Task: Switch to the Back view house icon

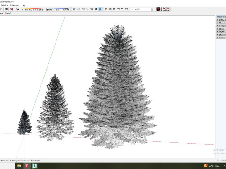Action: point(122,9)
